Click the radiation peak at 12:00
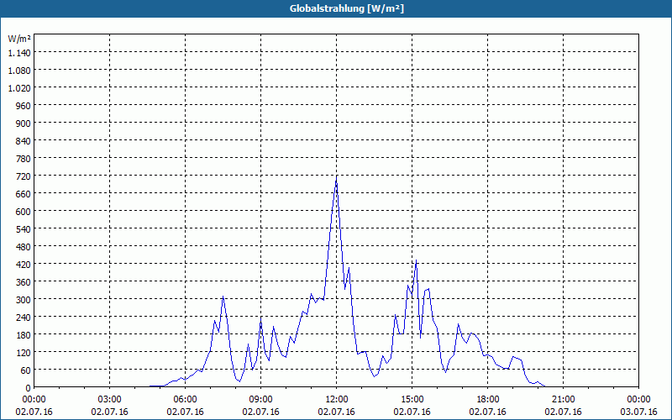Image resolution: width=672 pixels, height=420 pixels. (x=337, y=177)
